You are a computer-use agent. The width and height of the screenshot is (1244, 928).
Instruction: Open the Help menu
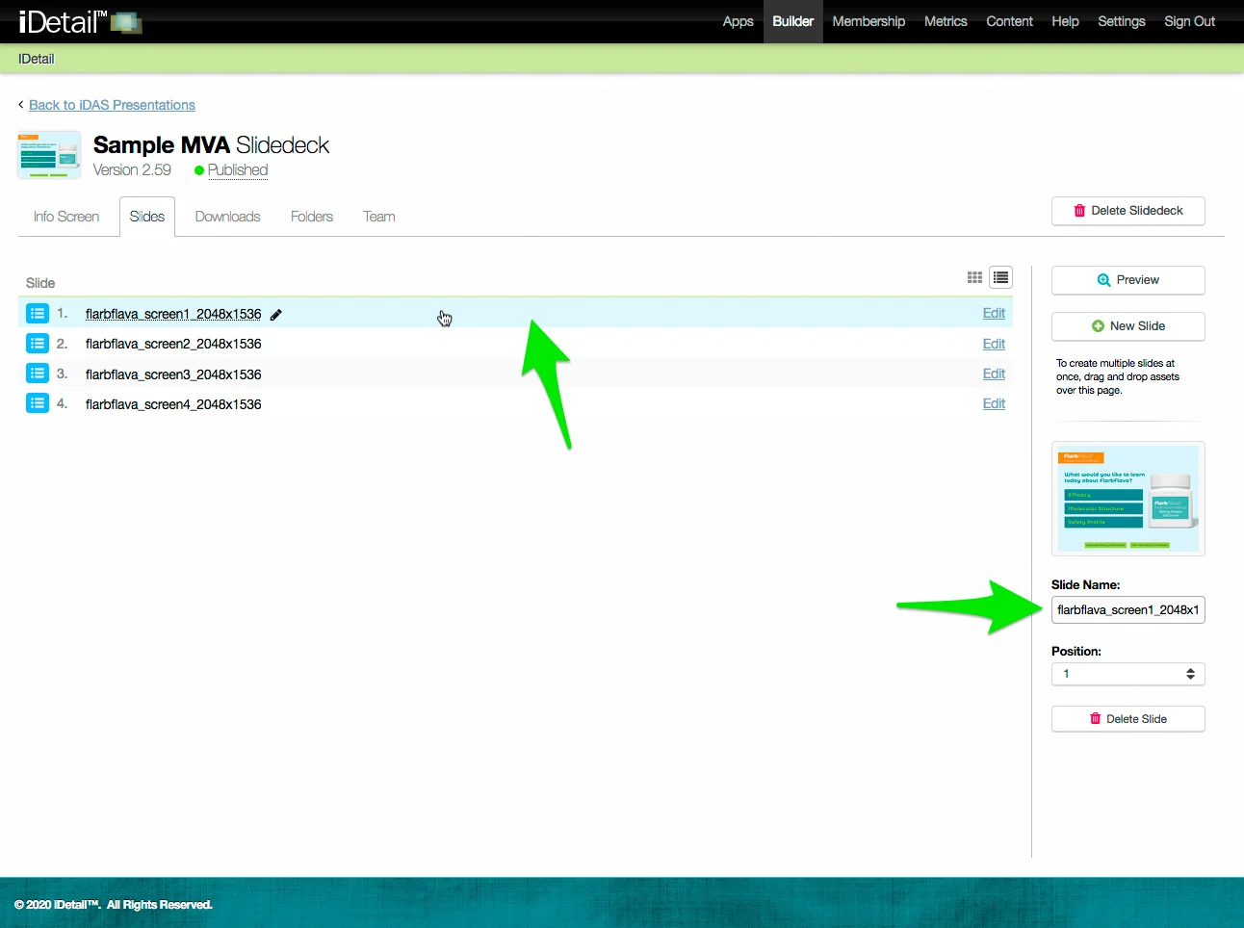(x=1065, y=21)
